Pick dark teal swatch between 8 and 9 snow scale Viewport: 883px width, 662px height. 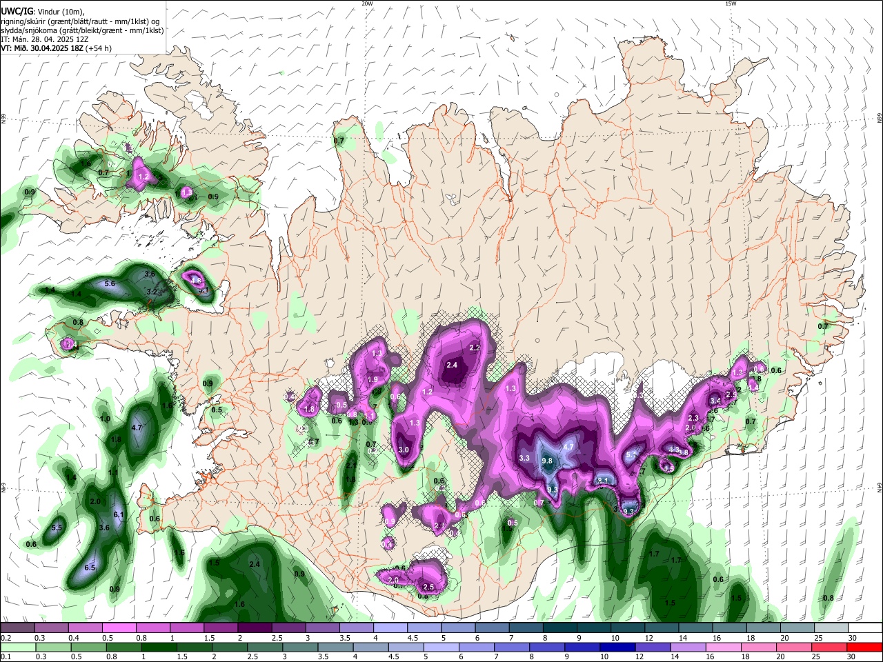tap(559, 628)
